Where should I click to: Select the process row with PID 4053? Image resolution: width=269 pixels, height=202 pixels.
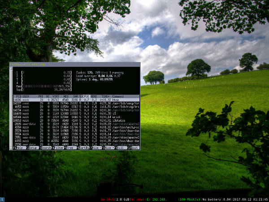tap(76, 107)
